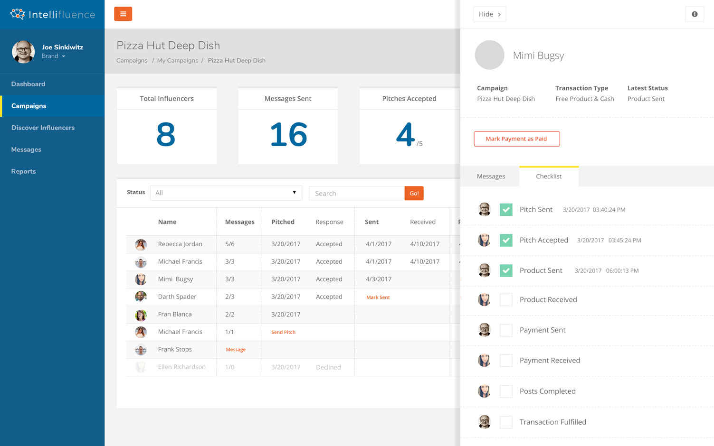Screen dimensions: 714x446
Task: Open the Status filter dropdown
Action: [x=226, y=193]
